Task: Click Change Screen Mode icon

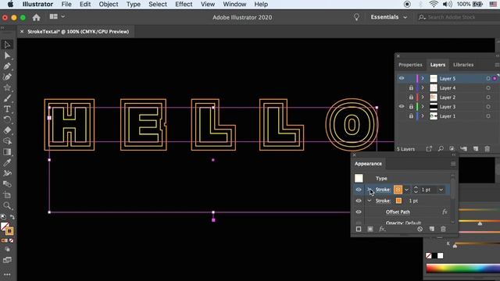Action: click(7, 260)
